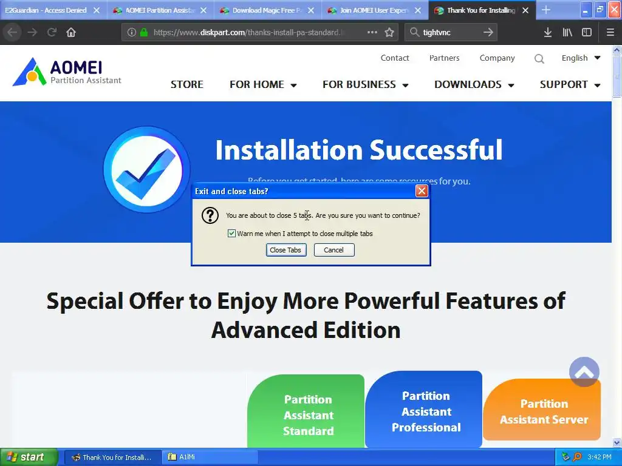Viewport: 622px width, 466px height.
Task: Click the AOMEI Partition Assistant logo
Action: point(67,72)
